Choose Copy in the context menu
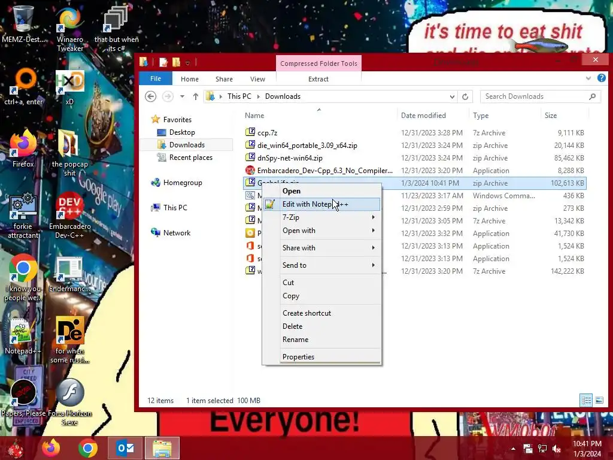 [x=321, y=296]
